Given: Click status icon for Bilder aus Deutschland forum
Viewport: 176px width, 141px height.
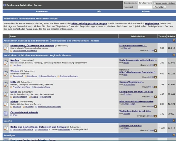Looking at the screenshot, I should click(6, 128).
